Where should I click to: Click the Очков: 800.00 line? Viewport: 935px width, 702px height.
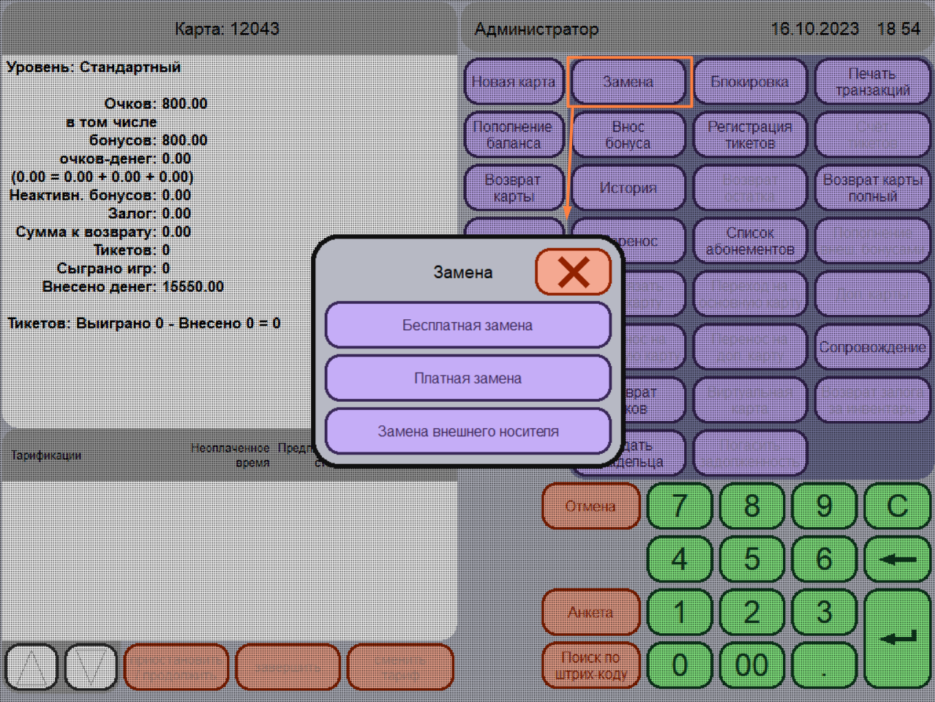pos(156,103)
